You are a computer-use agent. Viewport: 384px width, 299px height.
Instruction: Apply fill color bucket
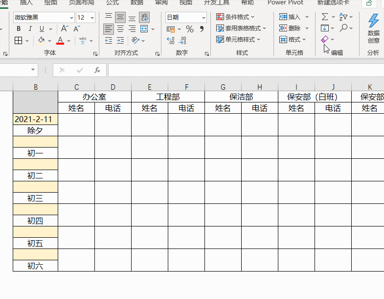[41, 41]
